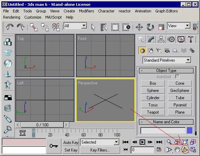Select the Helpers category icon
The image size is (200, 156).
click(x=176, y=51)
